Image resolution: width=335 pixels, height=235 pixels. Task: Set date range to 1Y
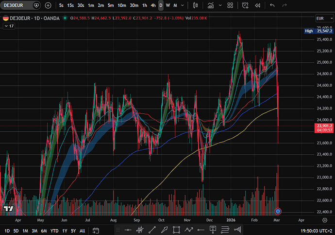(65, 231)
